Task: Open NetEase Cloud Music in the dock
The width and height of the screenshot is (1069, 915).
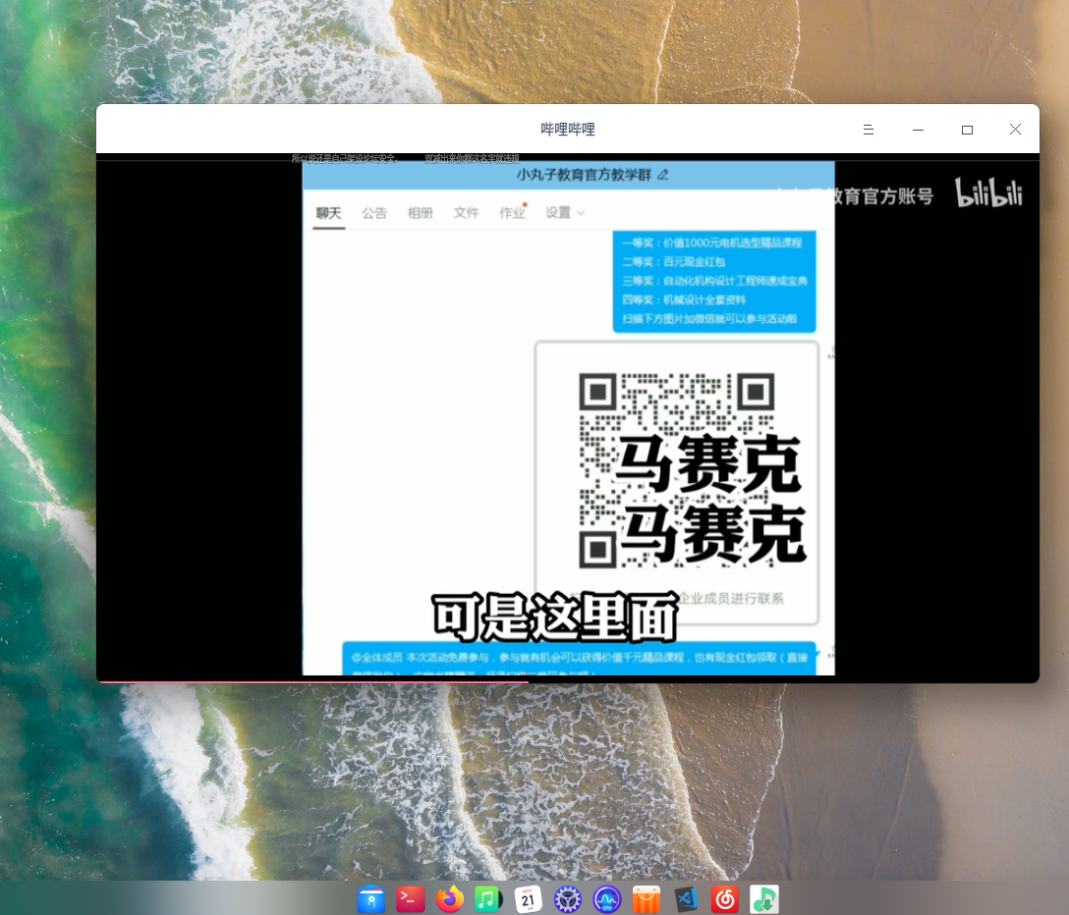Action: pyautogui.click(x=725, y=898)
